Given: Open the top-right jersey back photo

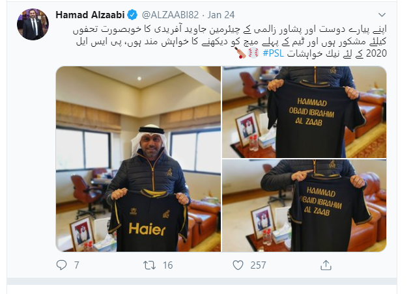Looking at the screenshot, I should click(x=304, y=112).
